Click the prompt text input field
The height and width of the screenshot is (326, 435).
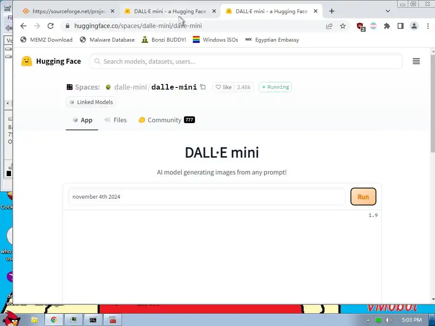tap(207, 197)
